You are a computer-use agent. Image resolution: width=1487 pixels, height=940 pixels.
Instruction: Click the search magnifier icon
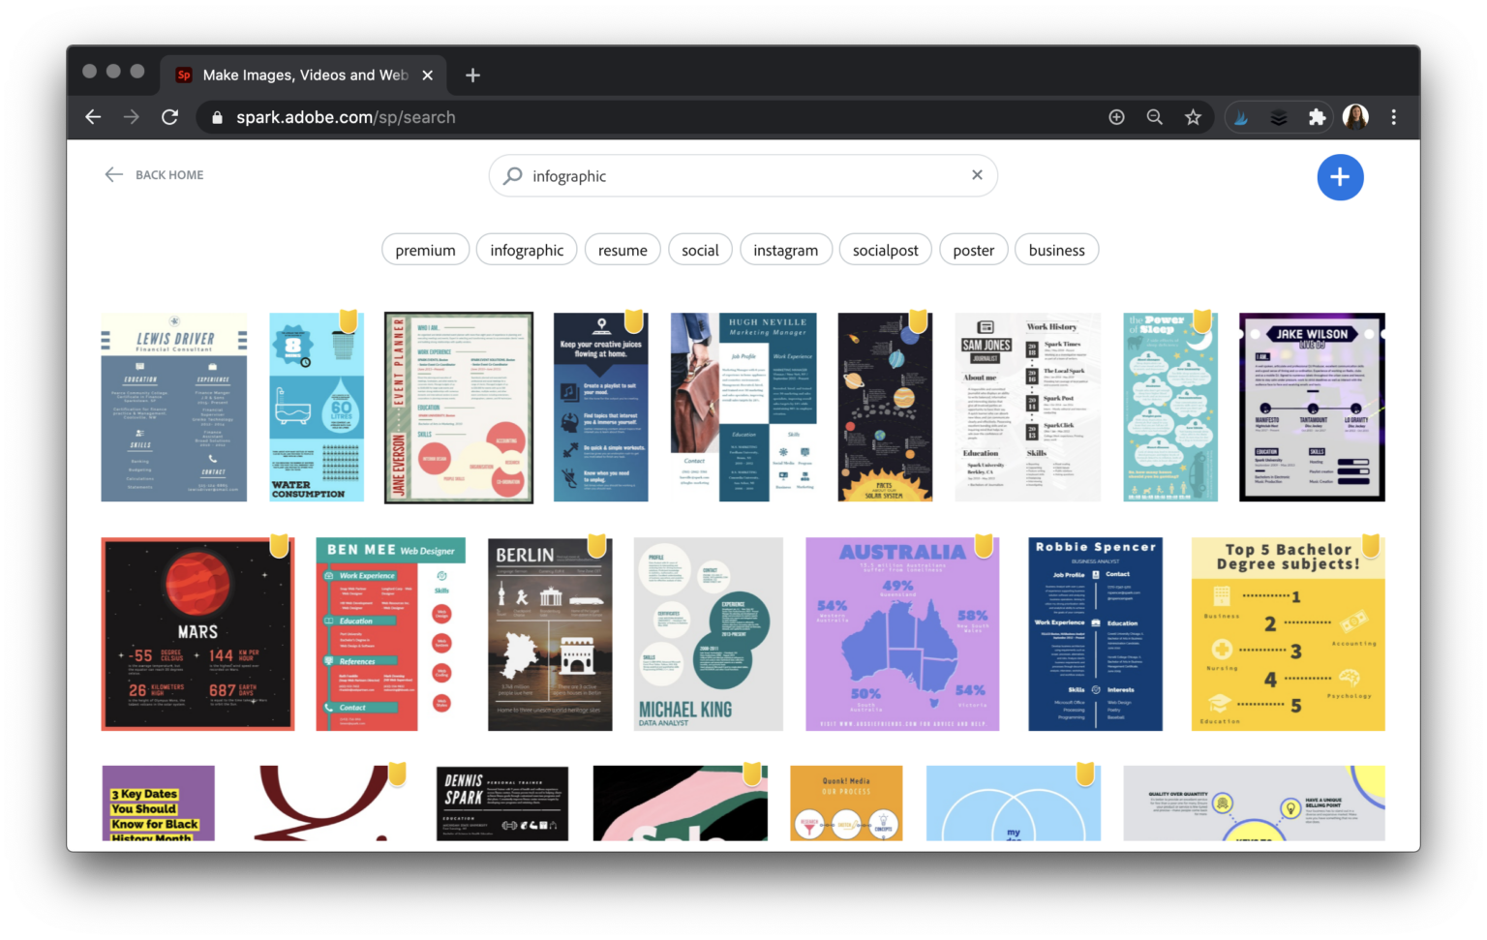tap(513, 175)
